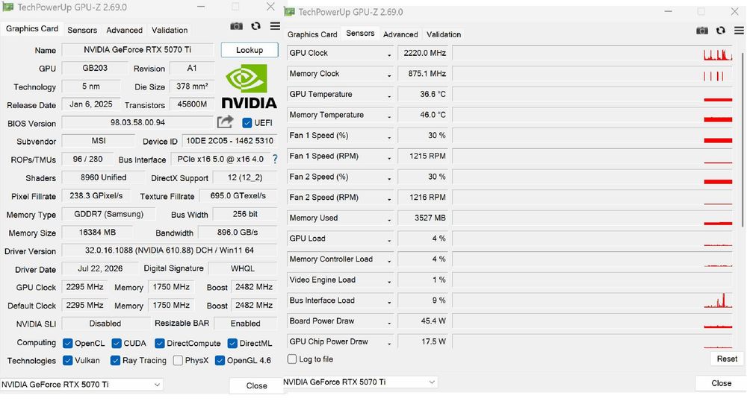Screen dimensions: 747x416
Task: Select Graphics Card tab in left window
Action: (x=32, y=28)
